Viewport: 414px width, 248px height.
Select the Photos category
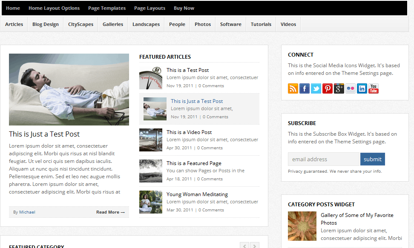[203, 24]
